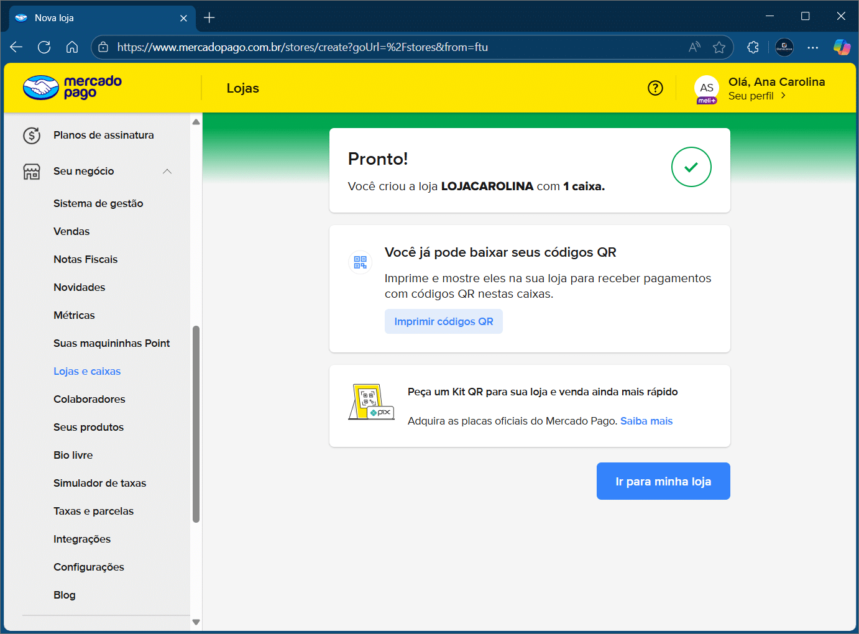Click the sidebar scroll down arrow
The image size is (859, 634).
[x=196, y=622]
